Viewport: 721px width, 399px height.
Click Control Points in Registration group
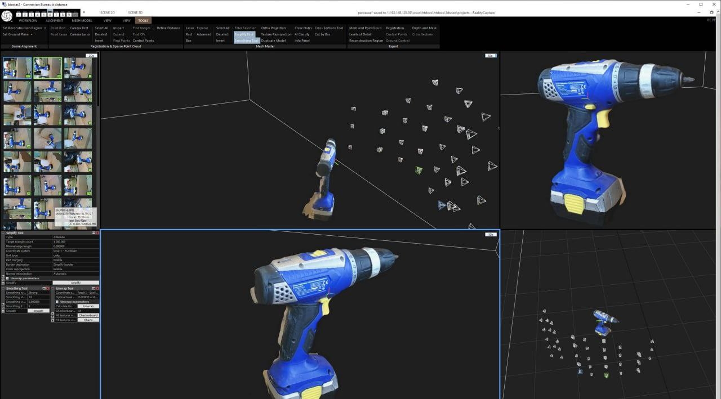click(x=143, y=41)
